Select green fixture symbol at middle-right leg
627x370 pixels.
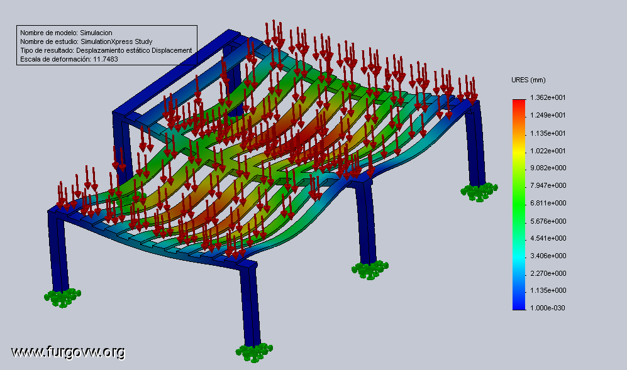click(x=370, y=269)
